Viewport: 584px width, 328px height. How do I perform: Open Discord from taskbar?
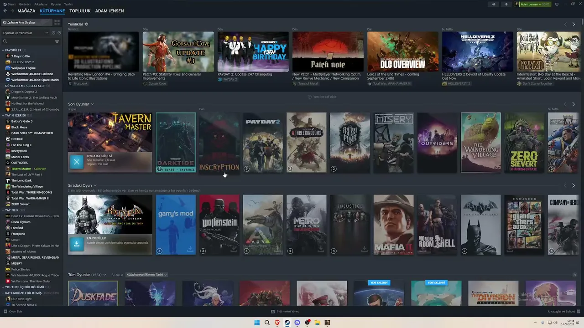pyautogui.click(x=297, y=323)
